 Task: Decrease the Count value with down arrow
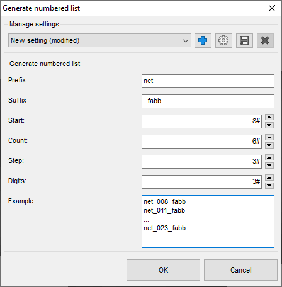pos(269,145)
